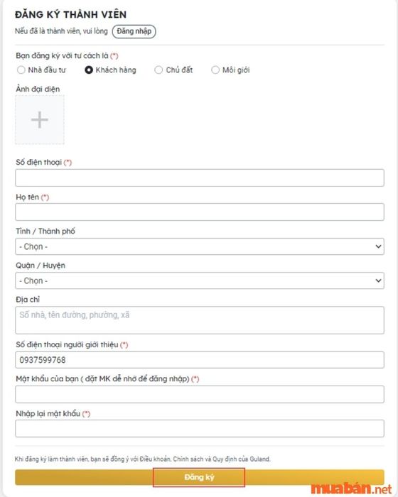Click the Đăng nhập button
The width and height of the screenshot is (398, 497).
(134, 31)
